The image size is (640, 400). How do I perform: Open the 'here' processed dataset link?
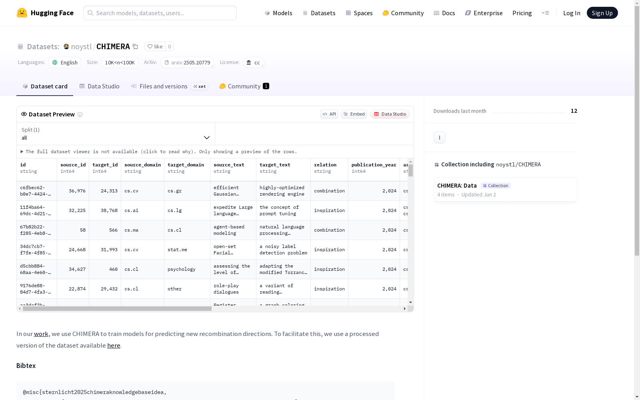coord(114,346)
